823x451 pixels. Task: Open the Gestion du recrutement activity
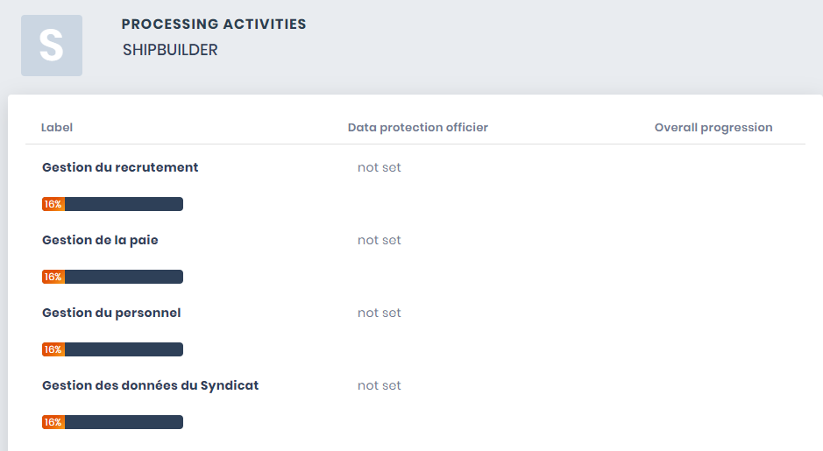pos(120,167)
